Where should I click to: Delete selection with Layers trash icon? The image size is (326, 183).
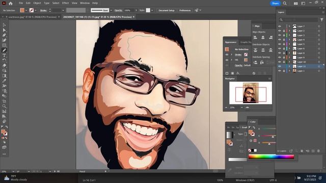tap(318, 151)
